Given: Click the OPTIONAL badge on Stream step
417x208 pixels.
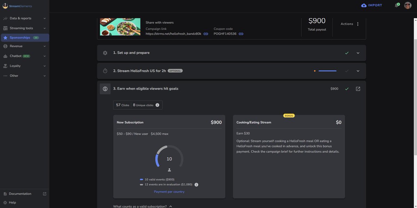Looking at the screenshot, I should [x=175, y=71].
